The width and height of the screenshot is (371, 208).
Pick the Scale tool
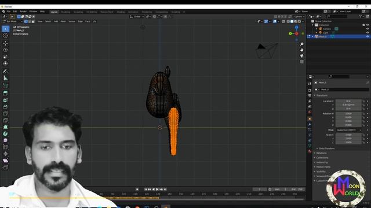[x=5, y=57]
